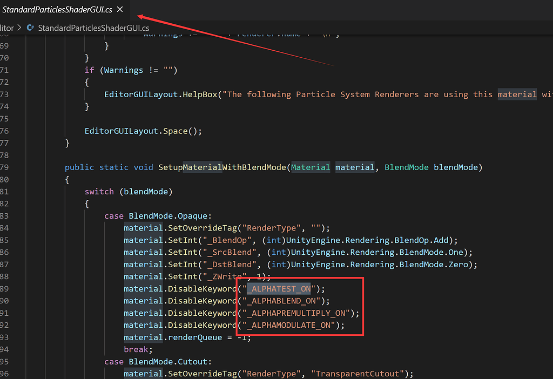
Task: Click the '_ALPHABLEND_ON' keyword string
Action: 281,301
